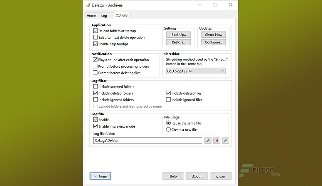Go back using the < Home button
The image size is (322, 186).
101,176
